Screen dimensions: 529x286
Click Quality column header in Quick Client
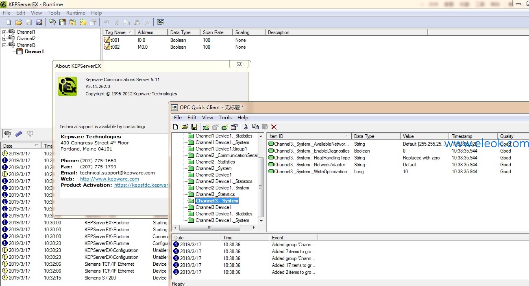coord(513,136)
